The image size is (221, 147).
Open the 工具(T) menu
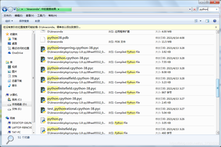[41, 16]
